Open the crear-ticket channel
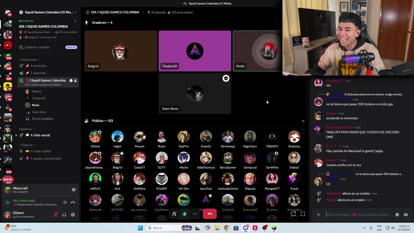The width and height of the screenshot is (414, 233). (48, 151)
